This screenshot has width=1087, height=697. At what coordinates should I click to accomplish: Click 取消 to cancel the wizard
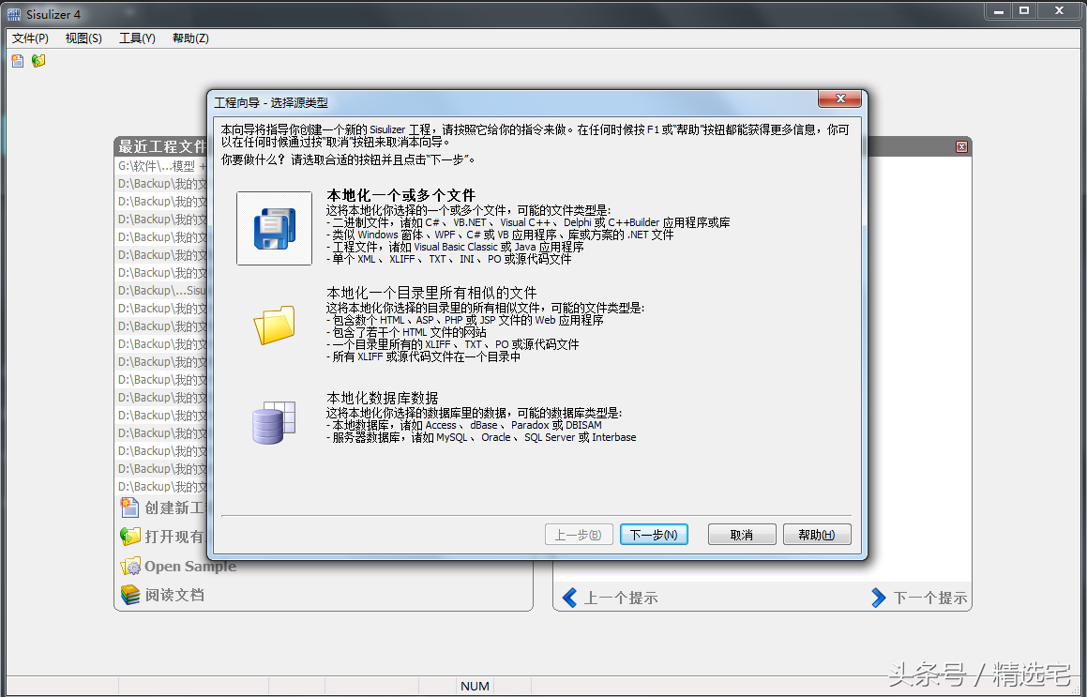pyautogui.click(x=742, y=535)
